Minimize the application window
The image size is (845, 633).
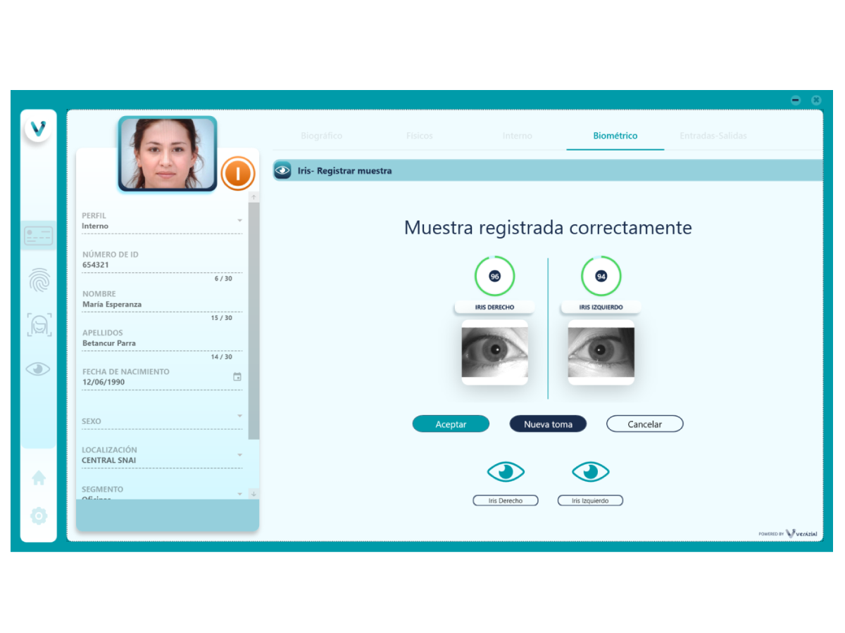pyautogui.click(x=796, y=101)
